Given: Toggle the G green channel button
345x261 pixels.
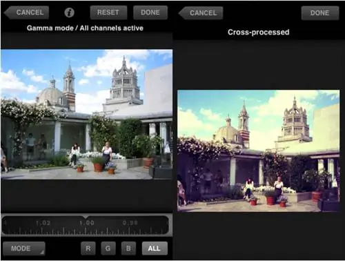Looking at the screenshot, I should (x=108, y=249).
